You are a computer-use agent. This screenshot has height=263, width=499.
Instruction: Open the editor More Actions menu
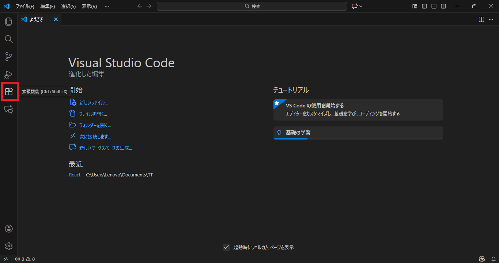click(491, 19)
